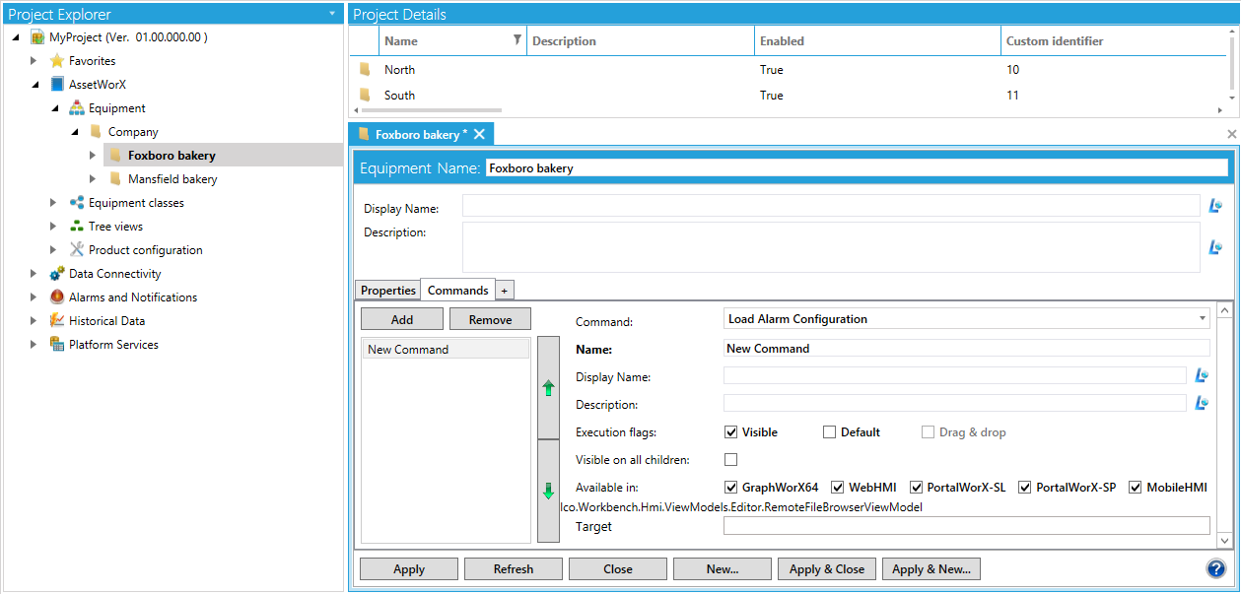
Task: Switch to the Properties tab
Action: tap(387, 291)
